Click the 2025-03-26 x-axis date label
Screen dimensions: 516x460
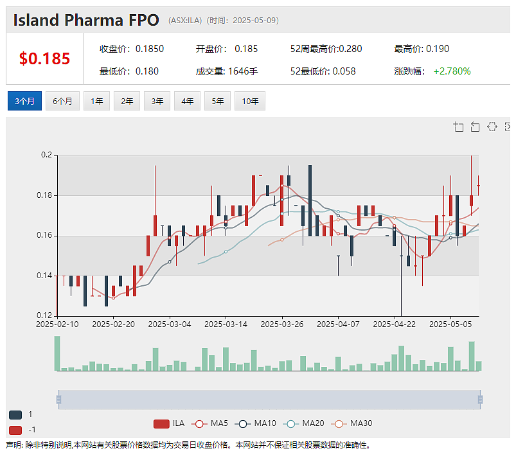[282, 324]
